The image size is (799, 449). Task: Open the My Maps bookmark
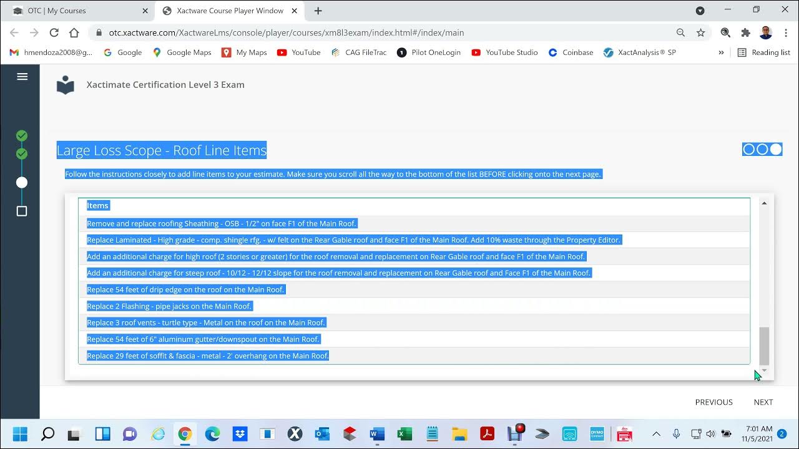point(244,52)
